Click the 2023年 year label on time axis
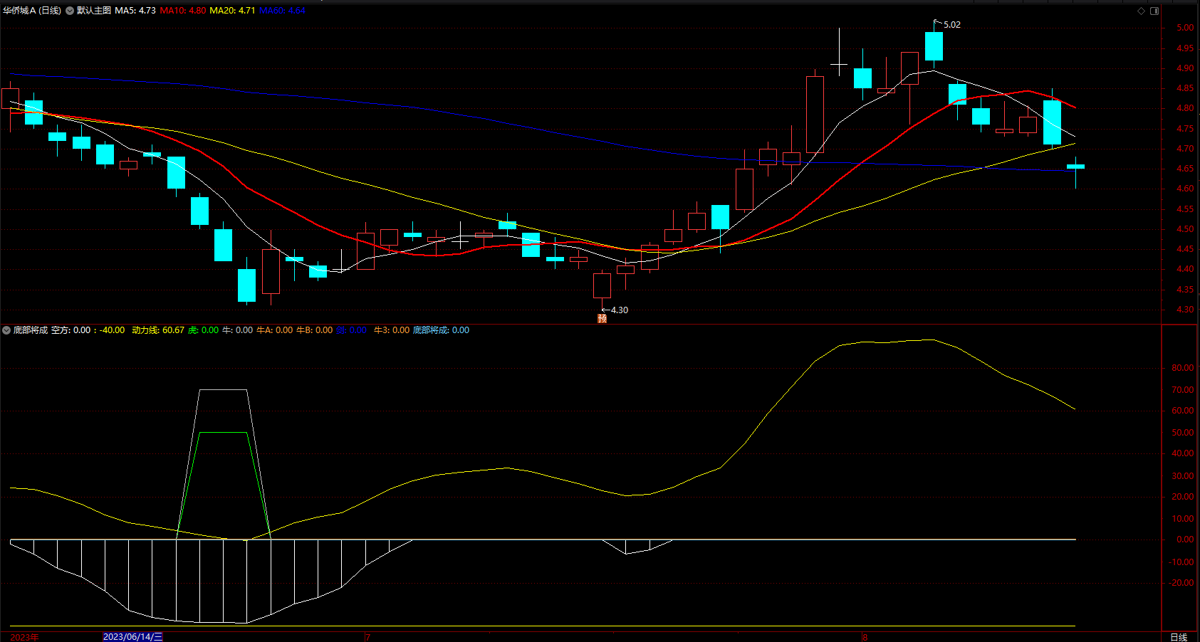The height and width of the screenshot is (642, 1200). click(25, 637)
